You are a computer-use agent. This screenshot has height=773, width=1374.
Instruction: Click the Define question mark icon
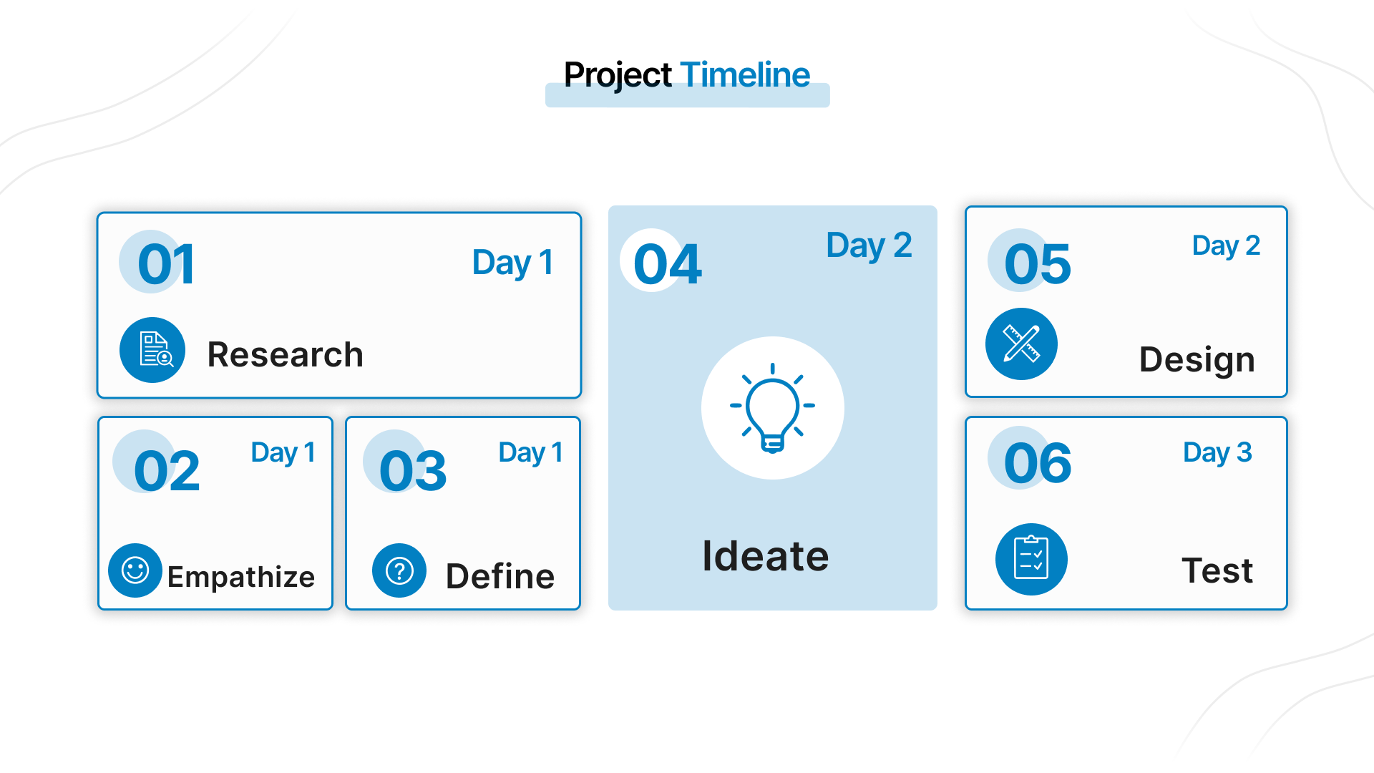coord(399,570)
